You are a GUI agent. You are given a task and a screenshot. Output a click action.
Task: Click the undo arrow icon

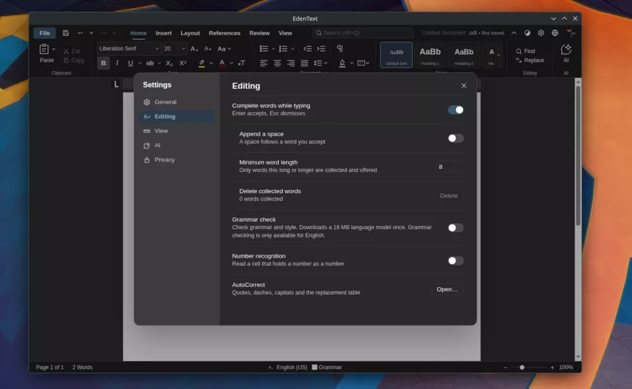[80, 33]
